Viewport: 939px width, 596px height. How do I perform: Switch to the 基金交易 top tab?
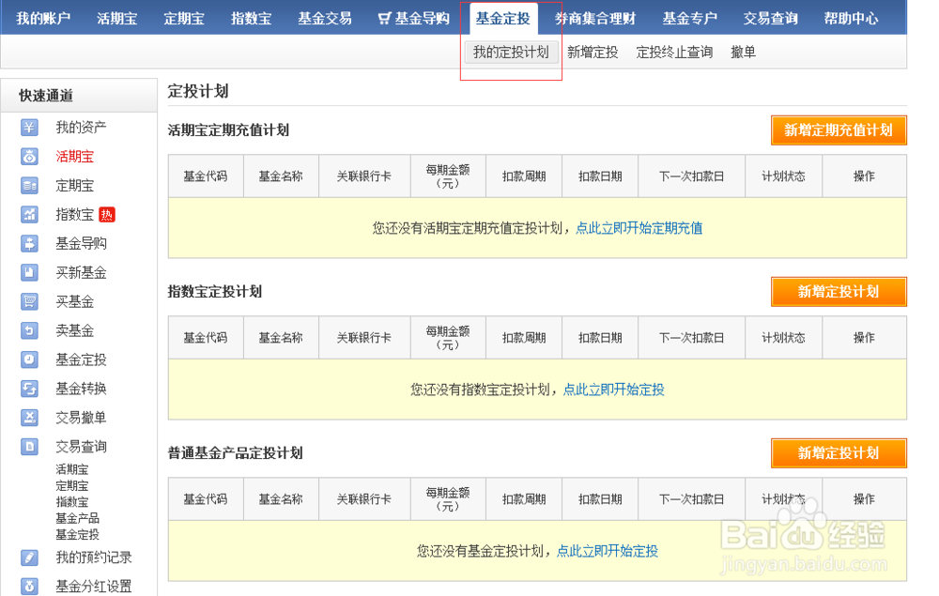(325, 19)
